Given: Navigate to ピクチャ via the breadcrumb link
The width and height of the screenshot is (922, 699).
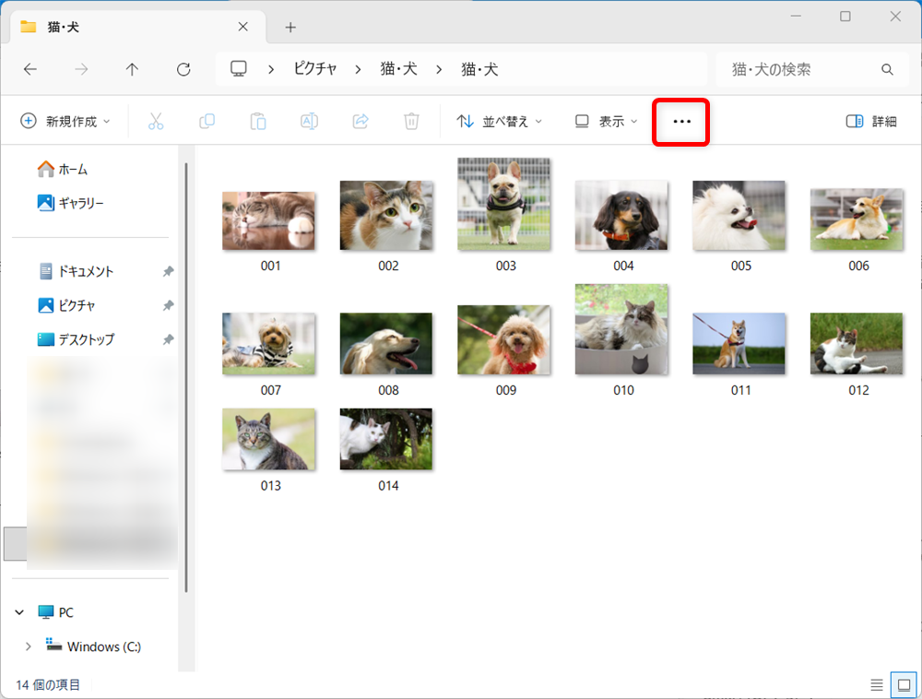Looking at the screenshot, I should 314,68.
